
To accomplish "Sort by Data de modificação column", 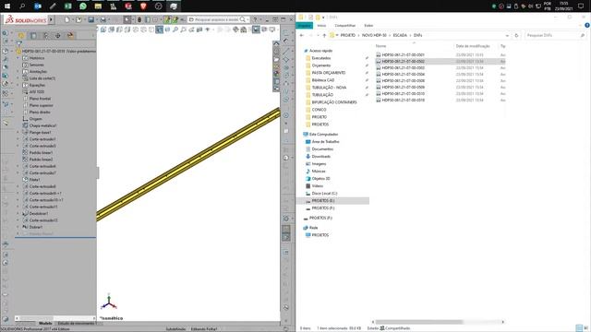I will [x=473, y=46].
